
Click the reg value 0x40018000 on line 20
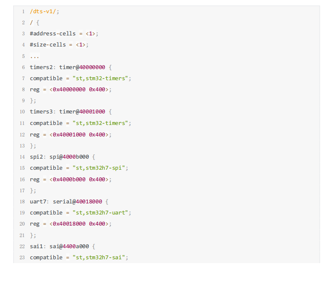click(69, 224)
